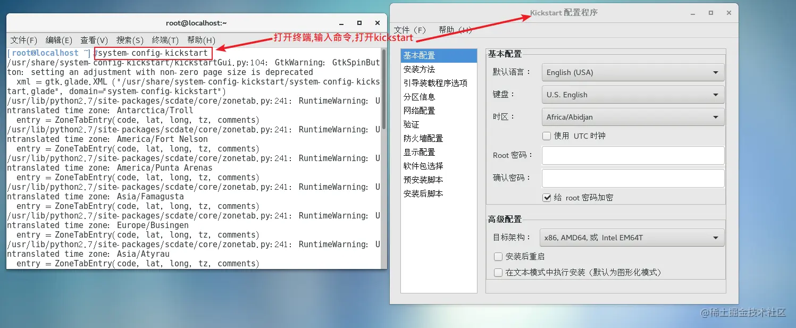
Task: Enable 安装后重启 option
Action: [x=498, y=256]
